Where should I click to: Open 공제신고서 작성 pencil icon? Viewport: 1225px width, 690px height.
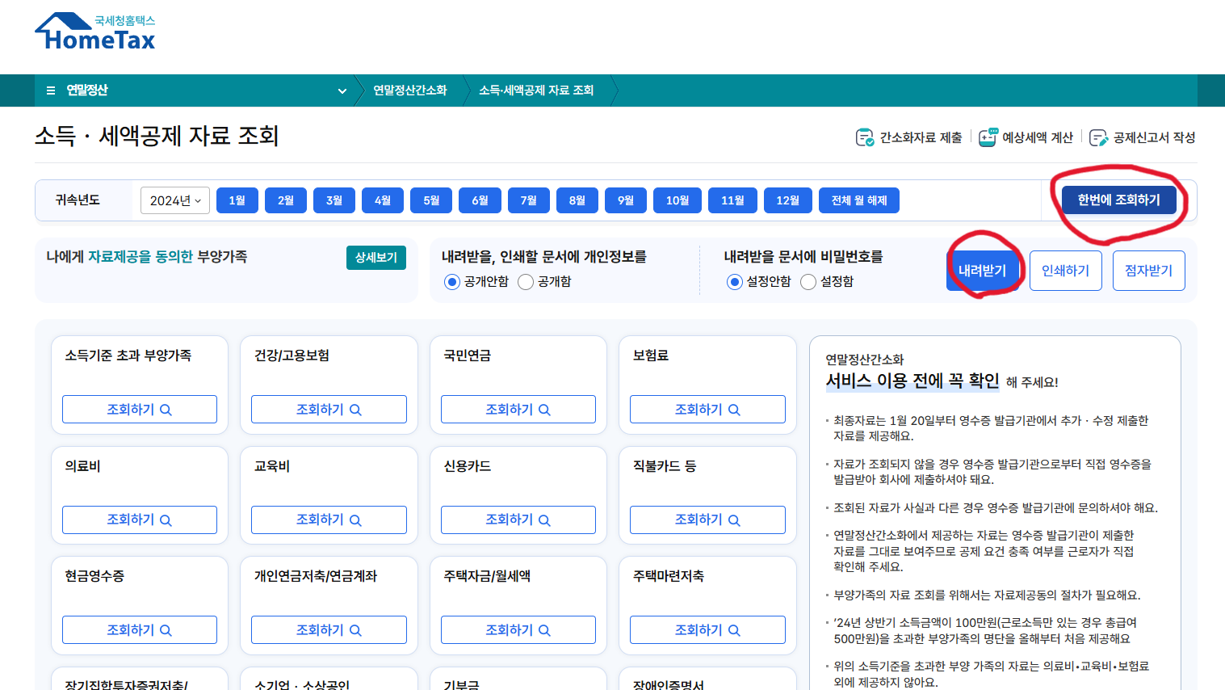click(1098, 137)
